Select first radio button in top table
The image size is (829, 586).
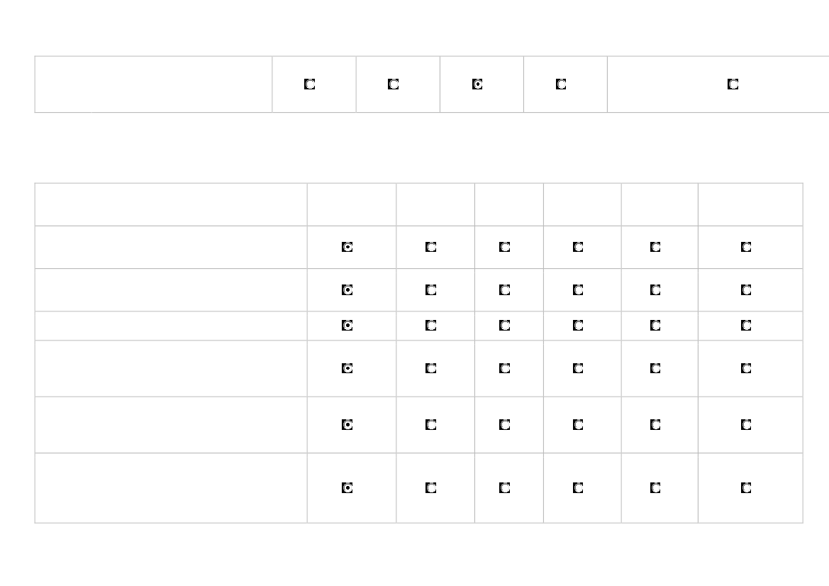[x=310, y=84]
